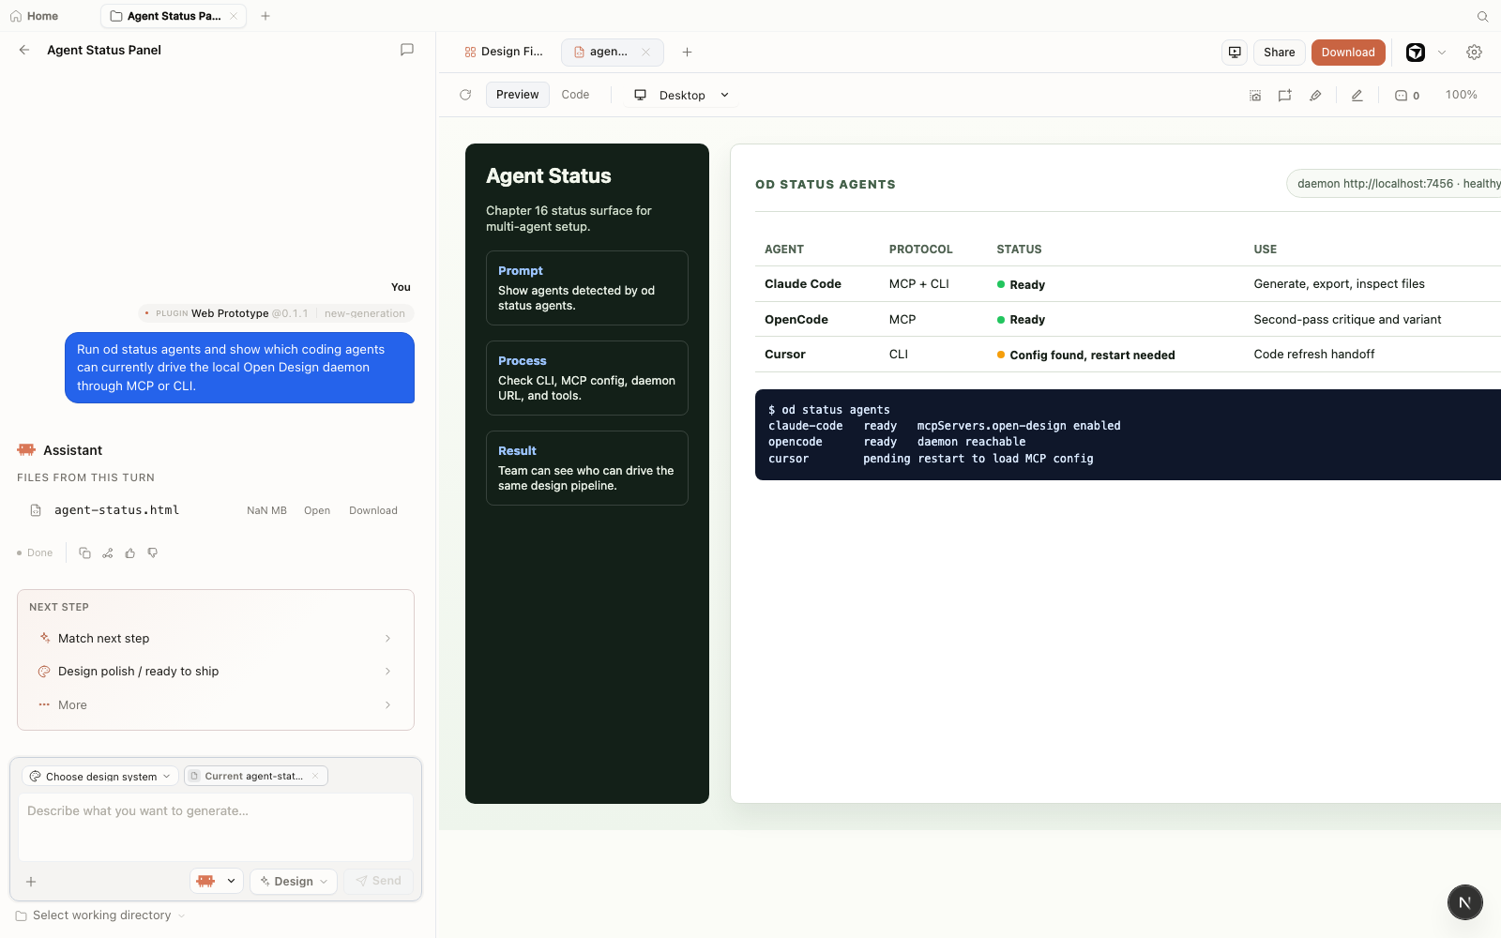Click the screenshot capture icon
The height and width of the screenshot is (938, 1501).
[x=1255, y=95]
